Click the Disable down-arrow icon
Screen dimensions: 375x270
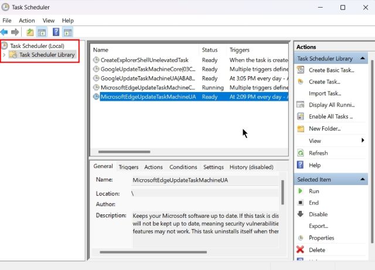(301, 214)
